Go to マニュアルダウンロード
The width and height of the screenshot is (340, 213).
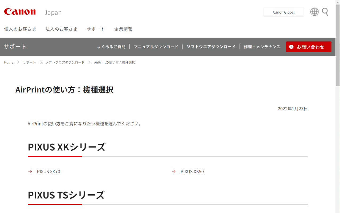pos(156,47)
